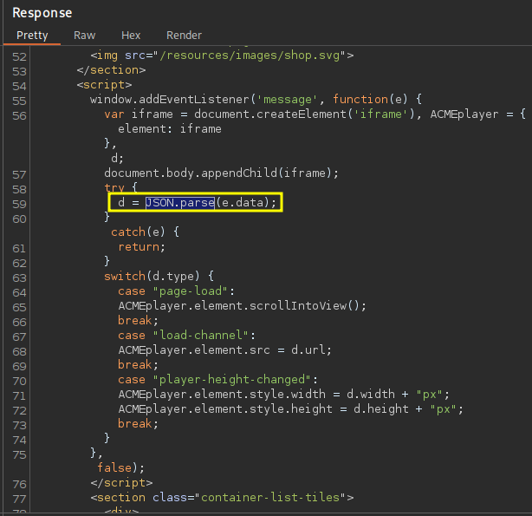The image size is (532, 516).
Task: Click the break; on line 66
Action: tap(138, 321)
